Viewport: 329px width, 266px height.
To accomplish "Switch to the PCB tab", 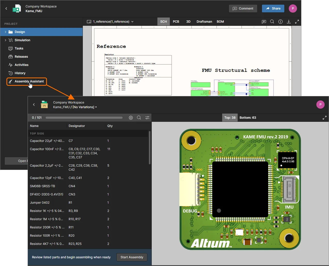I will click(x=176, y=22).
